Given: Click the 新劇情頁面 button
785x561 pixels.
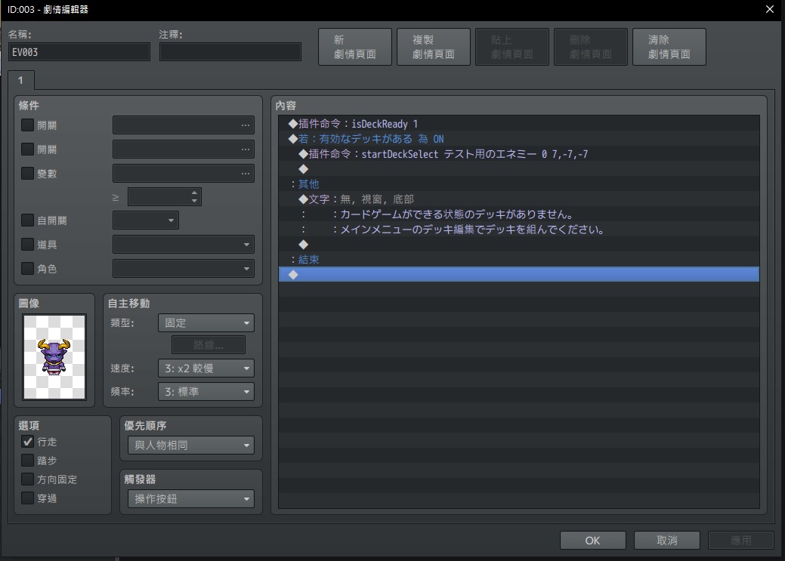Looking at the screenshot, I should (x=355, y=47).
